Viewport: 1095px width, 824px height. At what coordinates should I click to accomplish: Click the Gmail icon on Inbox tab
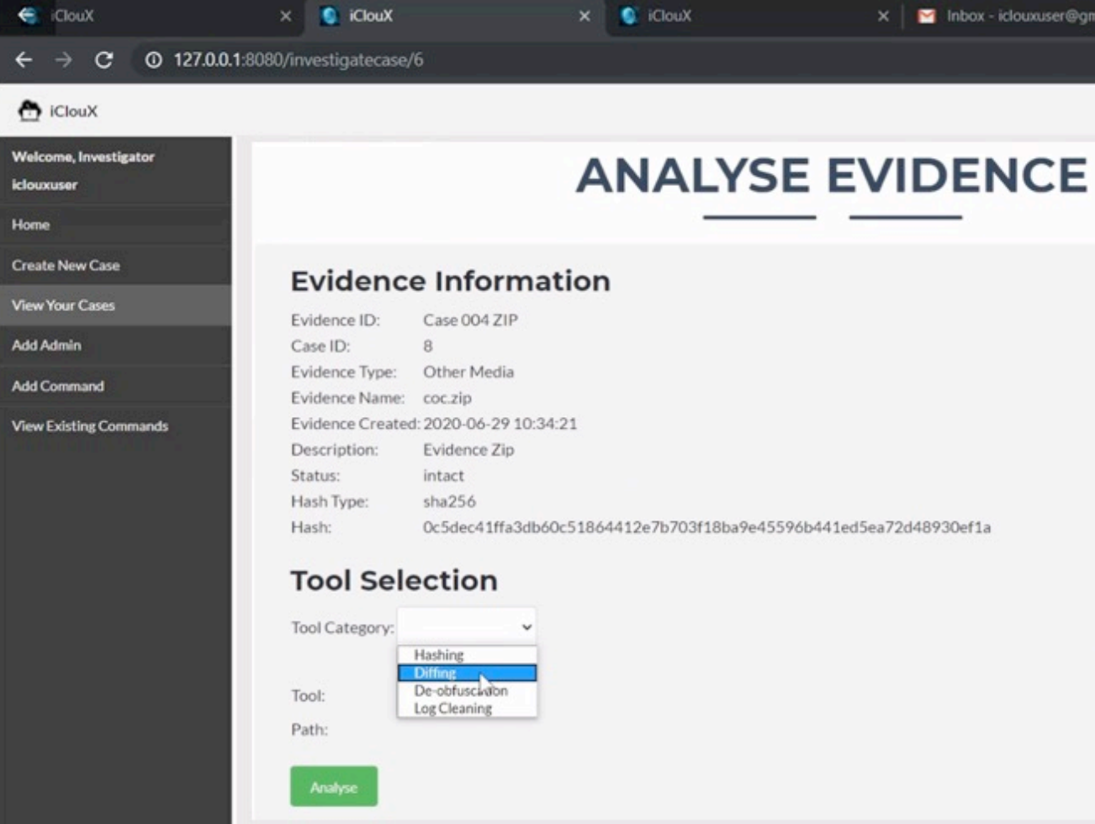[x=926, y=16]
